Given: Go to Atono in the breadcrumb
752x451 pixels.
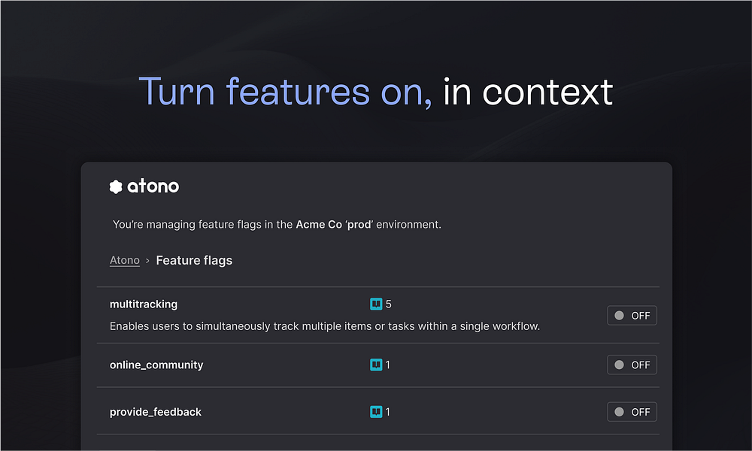Looking at the screenshot, I should [125, 260].
